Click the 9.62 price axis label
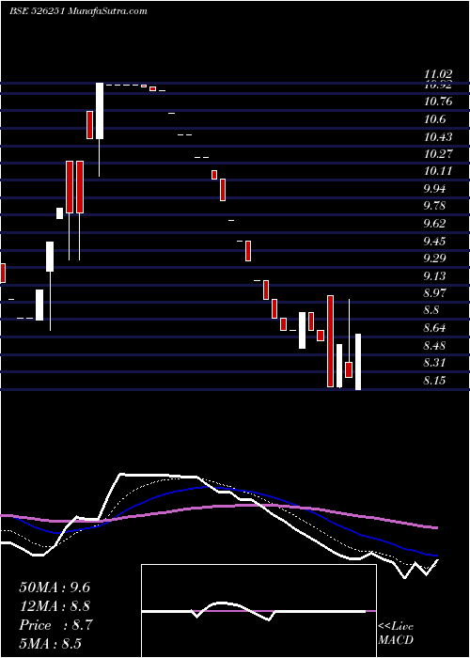 (434, 224)
